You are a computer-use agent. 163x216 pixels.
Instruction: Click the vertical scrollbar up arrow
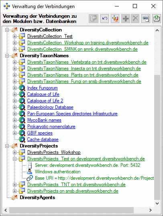point(157,31)
